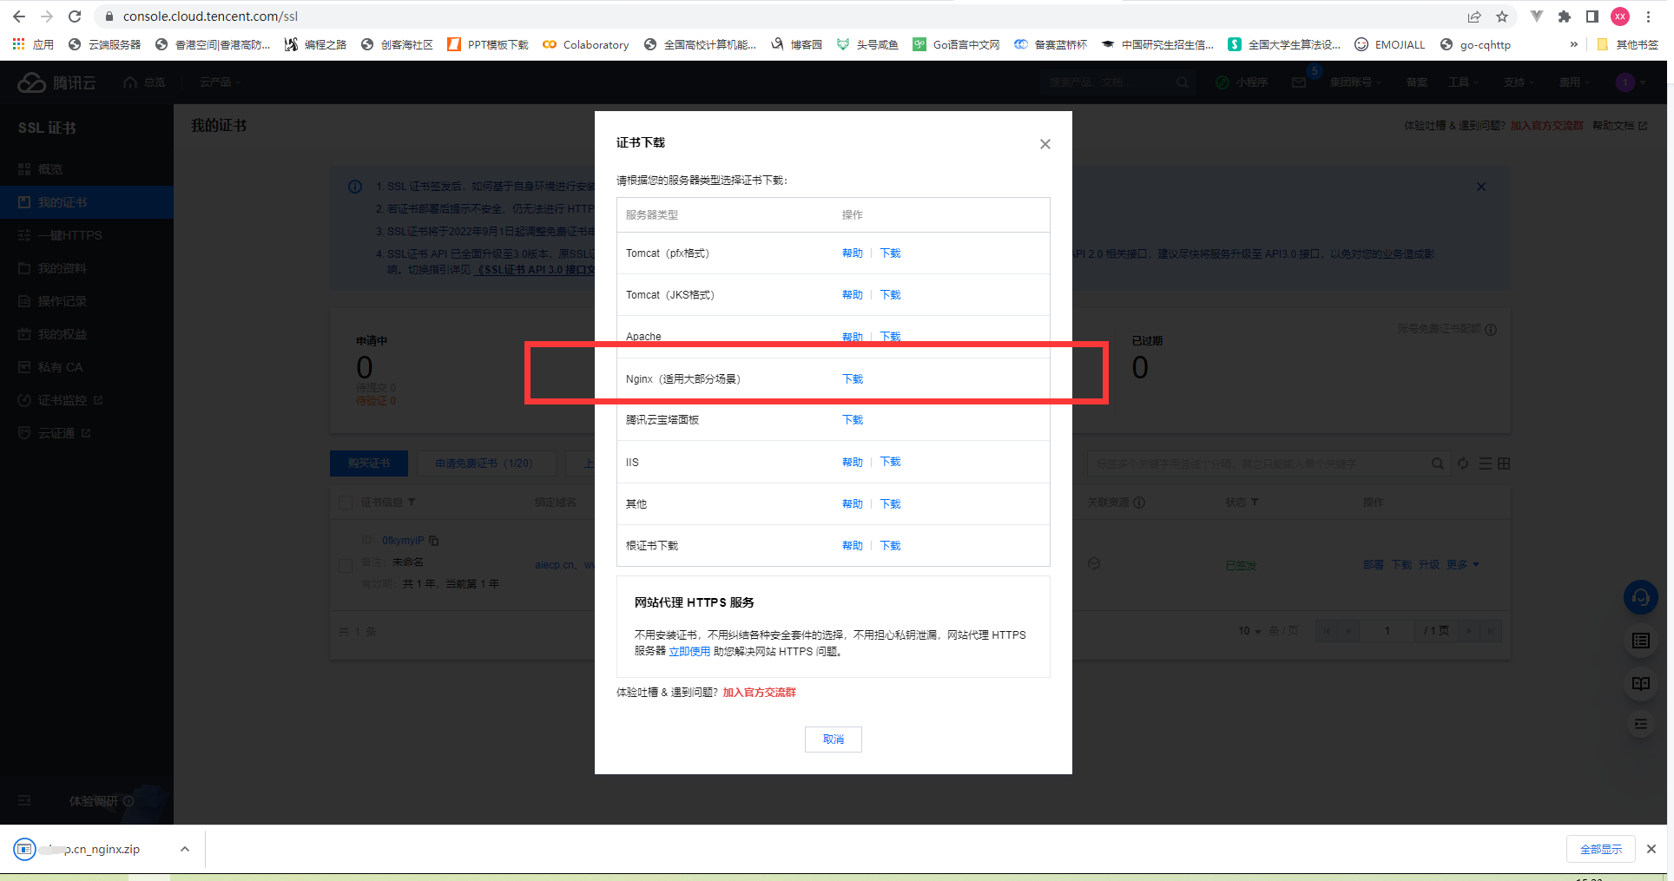This screenshot has height=881, width=1674.
Task: Download Tomcat JKS format certificate
Action: pyautogui.click(x=890, y=295)
